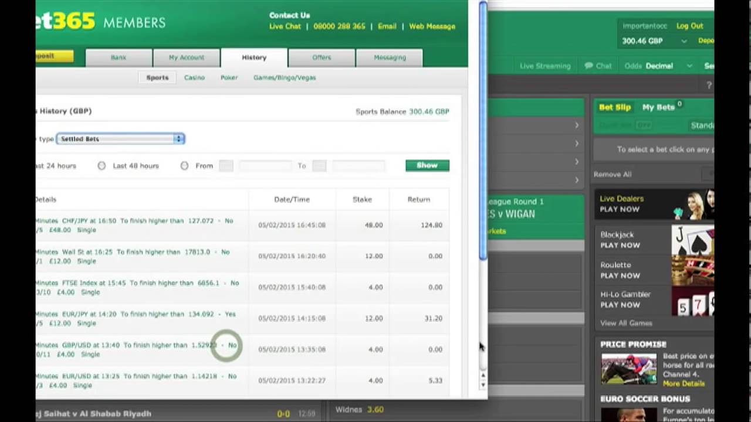
Task: Click the help question mark icon
Action: click(709, 85)
